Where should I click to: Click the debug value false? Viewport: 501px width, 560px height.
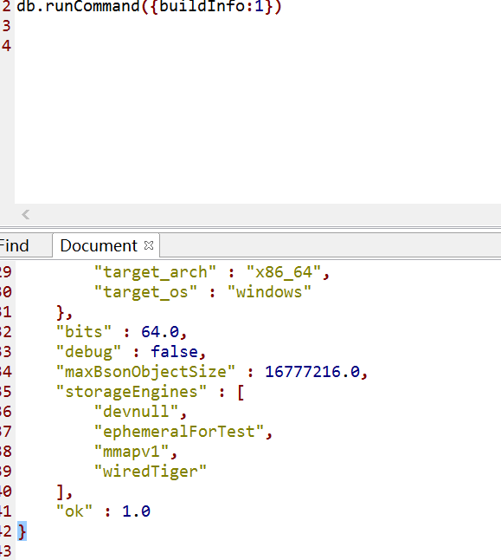pyautogui.click(x=175, y=352)
